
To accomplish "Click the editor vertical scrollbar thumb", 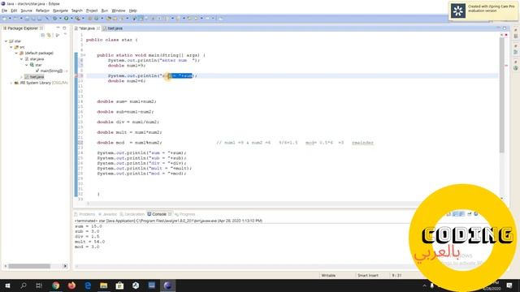I will tap(502, 96).
